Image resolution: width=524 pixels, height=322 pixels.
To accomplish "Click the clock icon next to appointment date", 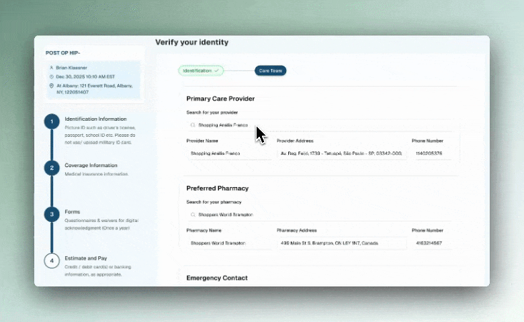I will click(x=52, y=76).
